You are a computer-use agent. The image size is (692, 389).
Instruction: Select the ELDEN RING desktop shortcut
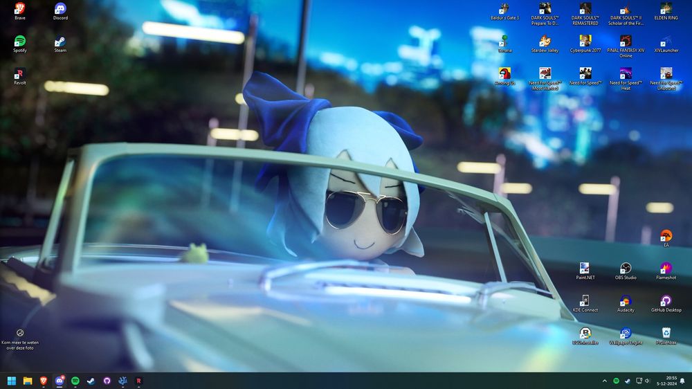(x=666, y=11)
